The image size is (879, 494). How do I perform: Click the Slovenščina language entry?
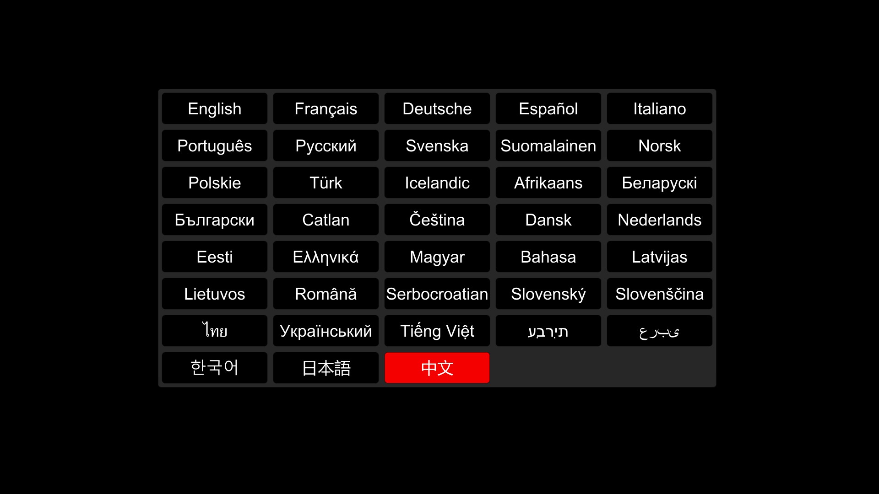click(659, 294)
